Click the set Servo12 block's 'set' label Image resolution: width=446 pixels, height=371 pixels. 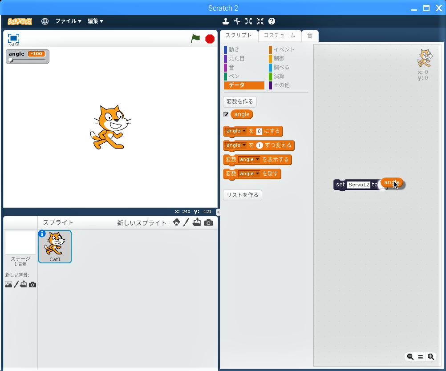coord(340,185)
